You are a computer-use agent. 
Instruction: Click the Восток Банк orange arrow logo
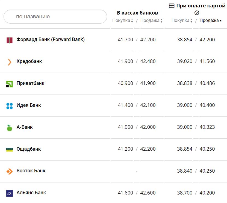point(10,171)
